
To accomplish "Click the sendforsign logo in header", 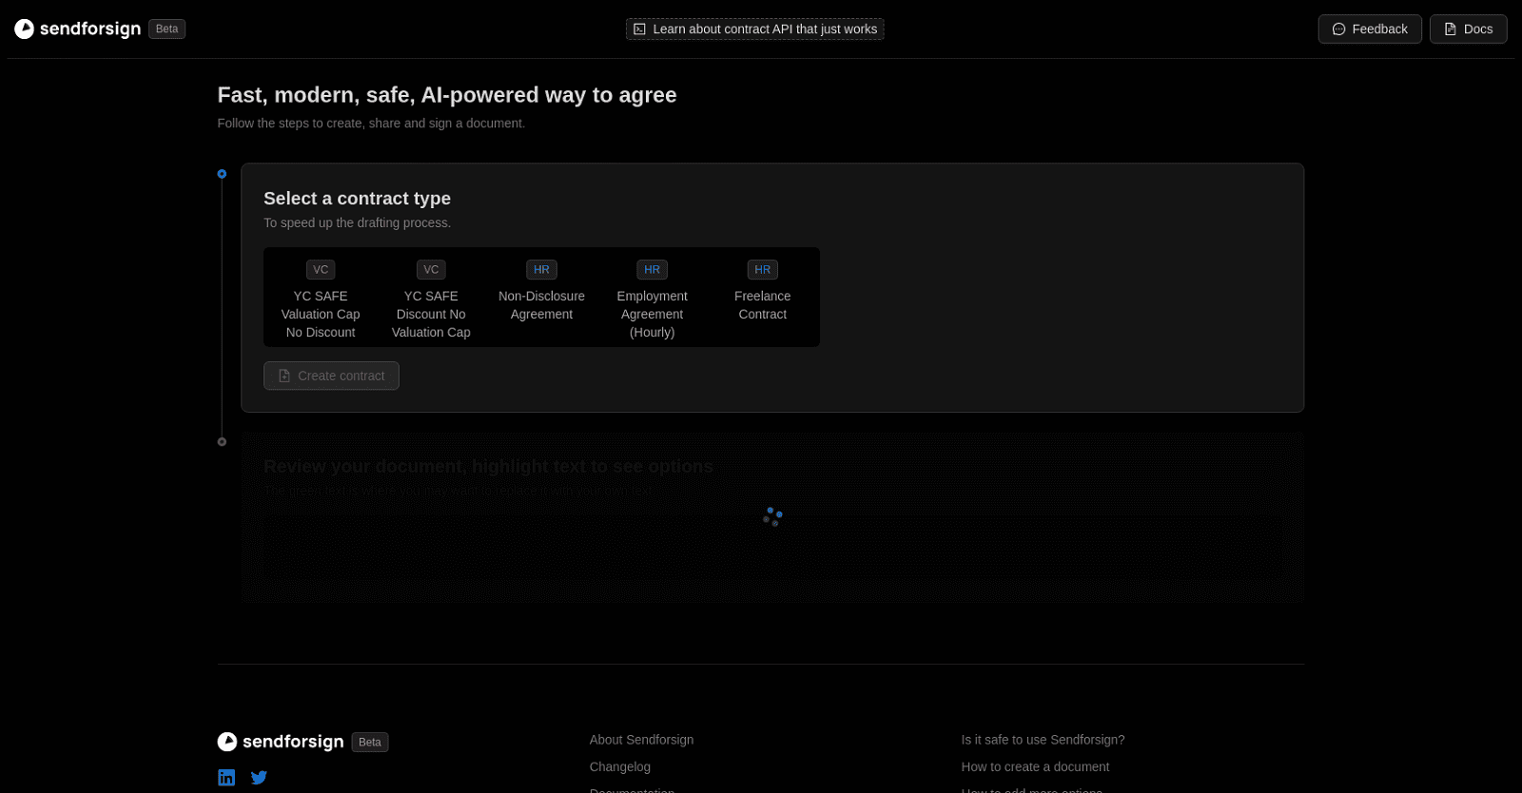I will click(x=77, y=29).
